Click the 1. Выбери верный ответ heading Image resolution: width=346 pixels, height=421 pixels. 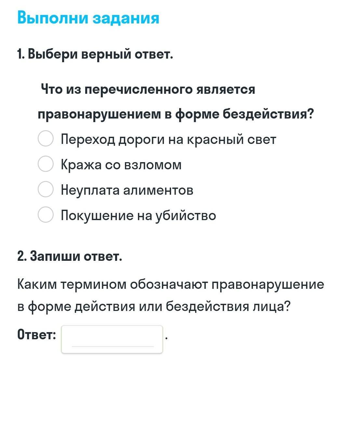(x=95, y=54)
